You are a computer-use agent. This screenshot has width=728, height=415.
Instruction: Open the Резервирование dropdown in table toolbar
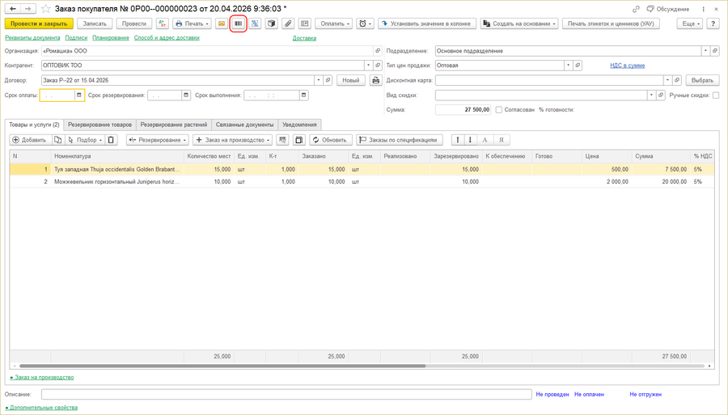tap(158, 140)
